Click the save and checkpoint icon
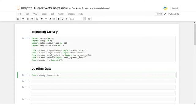The width and height of the screenshot is (196, 110). tap(18, 19)
